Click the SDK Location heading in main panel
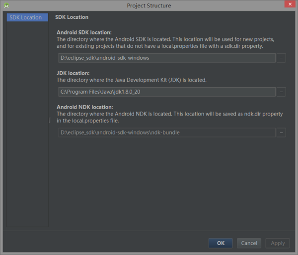Screen dimensions: 298x255 click(72, 17)
